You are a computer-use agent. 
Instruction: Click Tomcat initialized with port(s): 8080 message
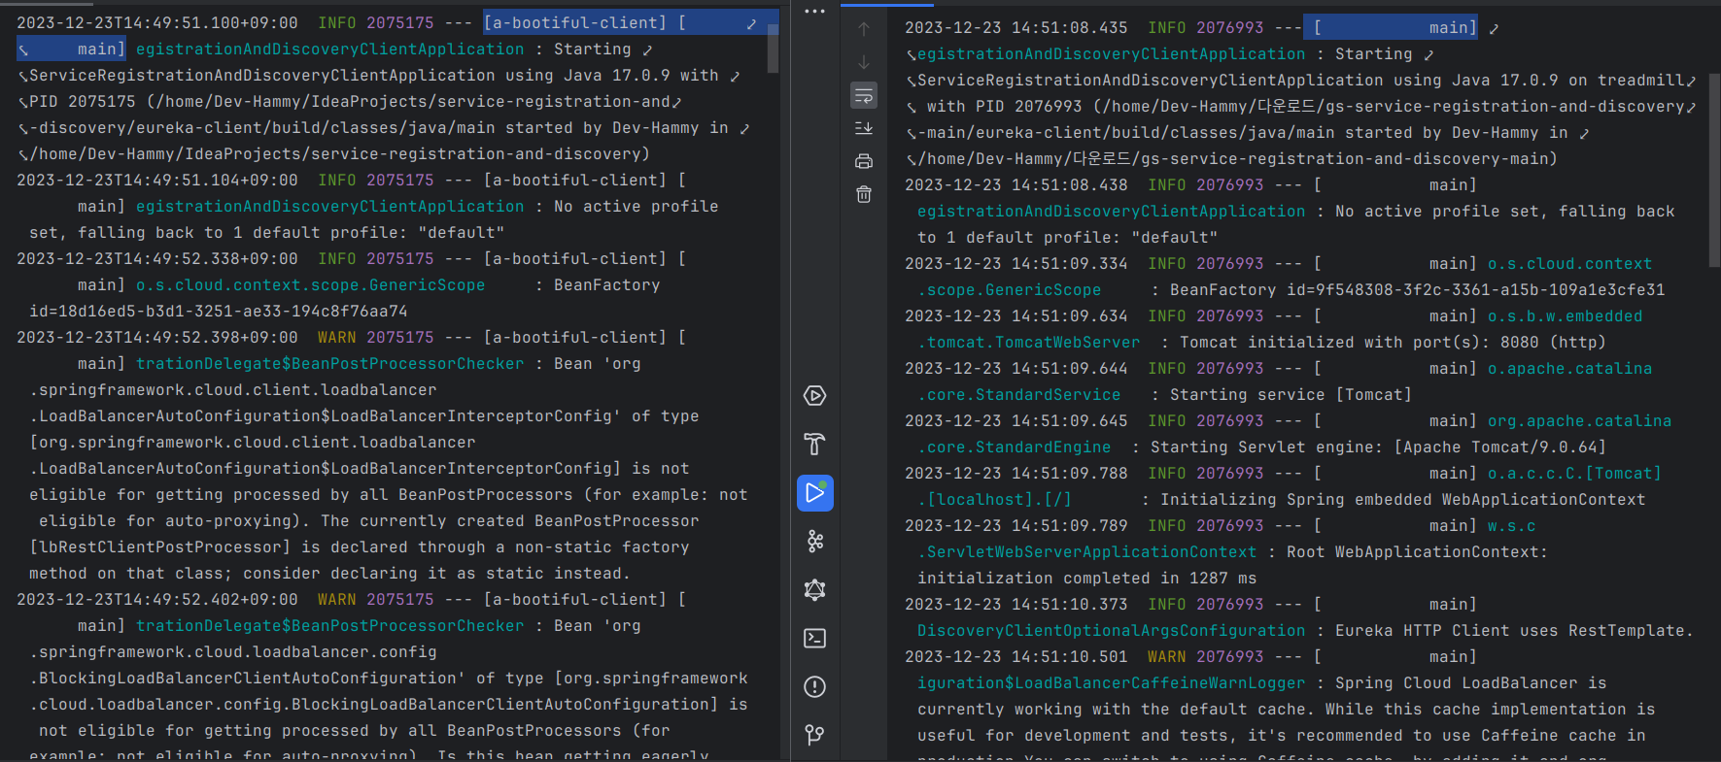(1393, 342)
